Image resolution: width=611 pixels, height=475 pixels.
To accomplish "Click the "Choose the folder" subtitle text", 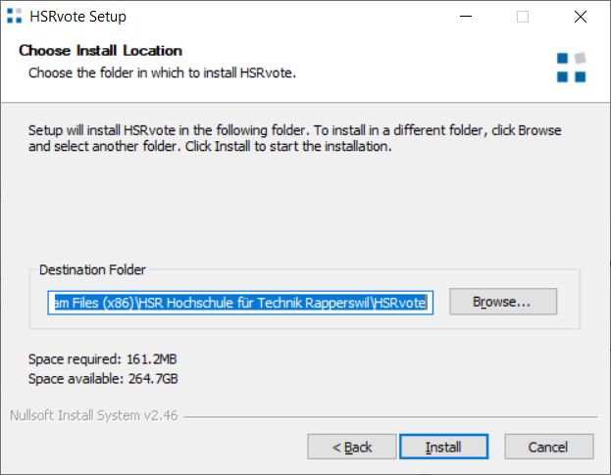I will (x=162, y=72).
